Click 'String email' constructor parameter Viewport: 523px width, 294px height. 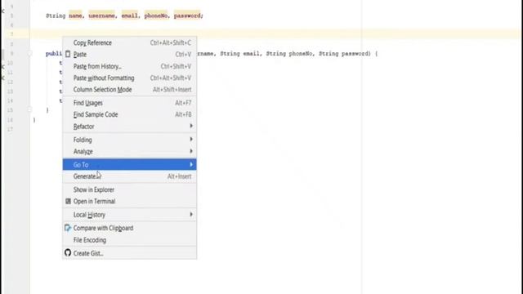(239, 53)
